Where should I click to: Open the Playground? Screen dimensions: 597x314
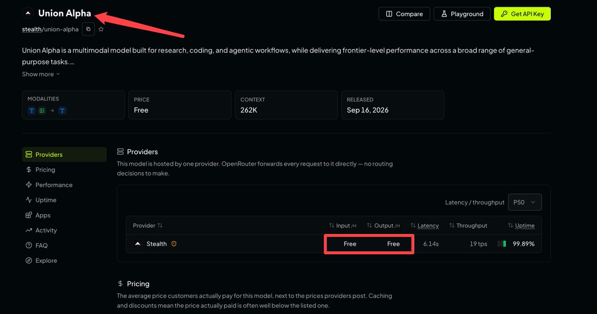(x=462, y=14)
